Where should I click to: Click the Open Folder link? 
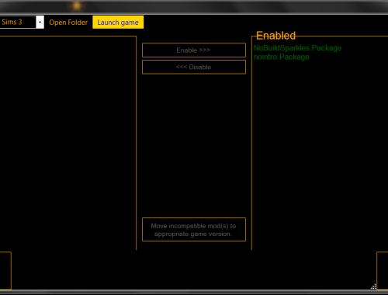[x=68, y=23]
